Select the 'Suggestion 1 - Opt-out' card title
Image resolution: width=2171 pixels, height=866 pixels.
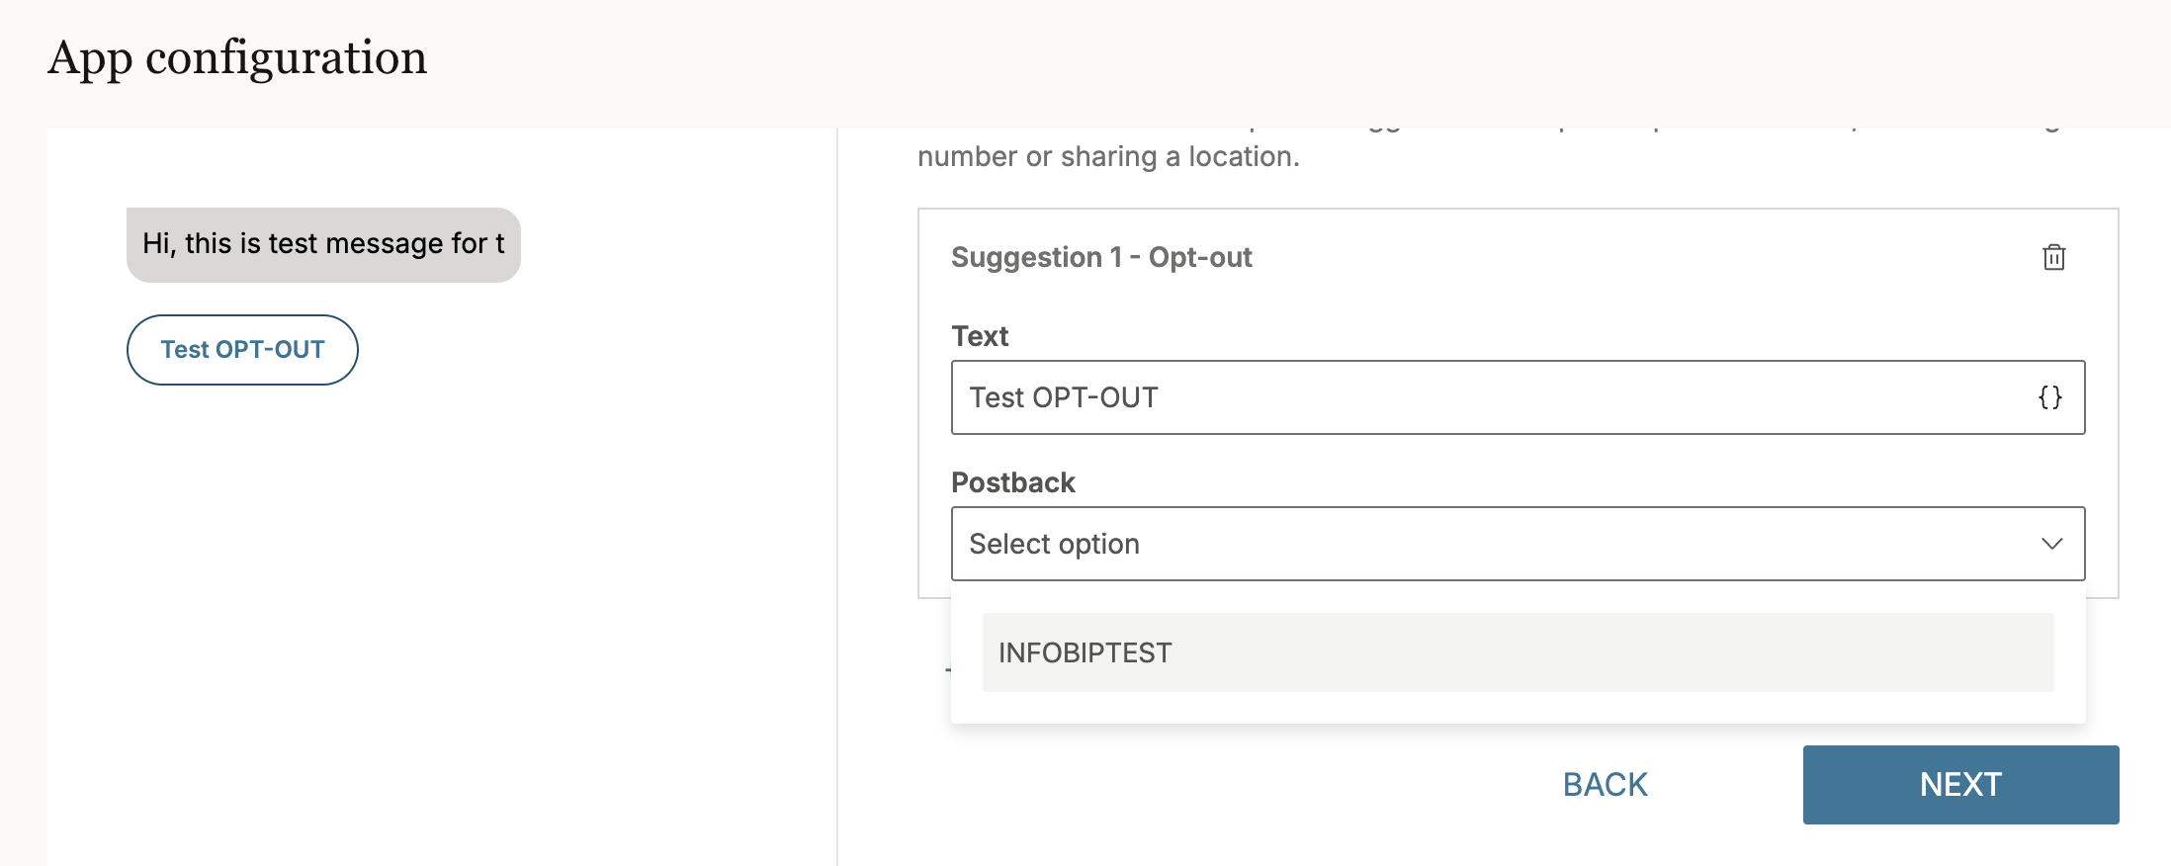[x=1100, y=257]
